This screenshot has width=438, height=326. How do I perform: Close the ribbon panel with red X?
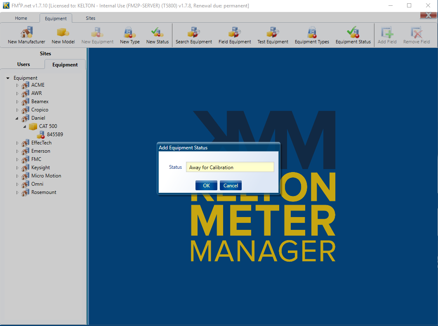tap(428, 15)
